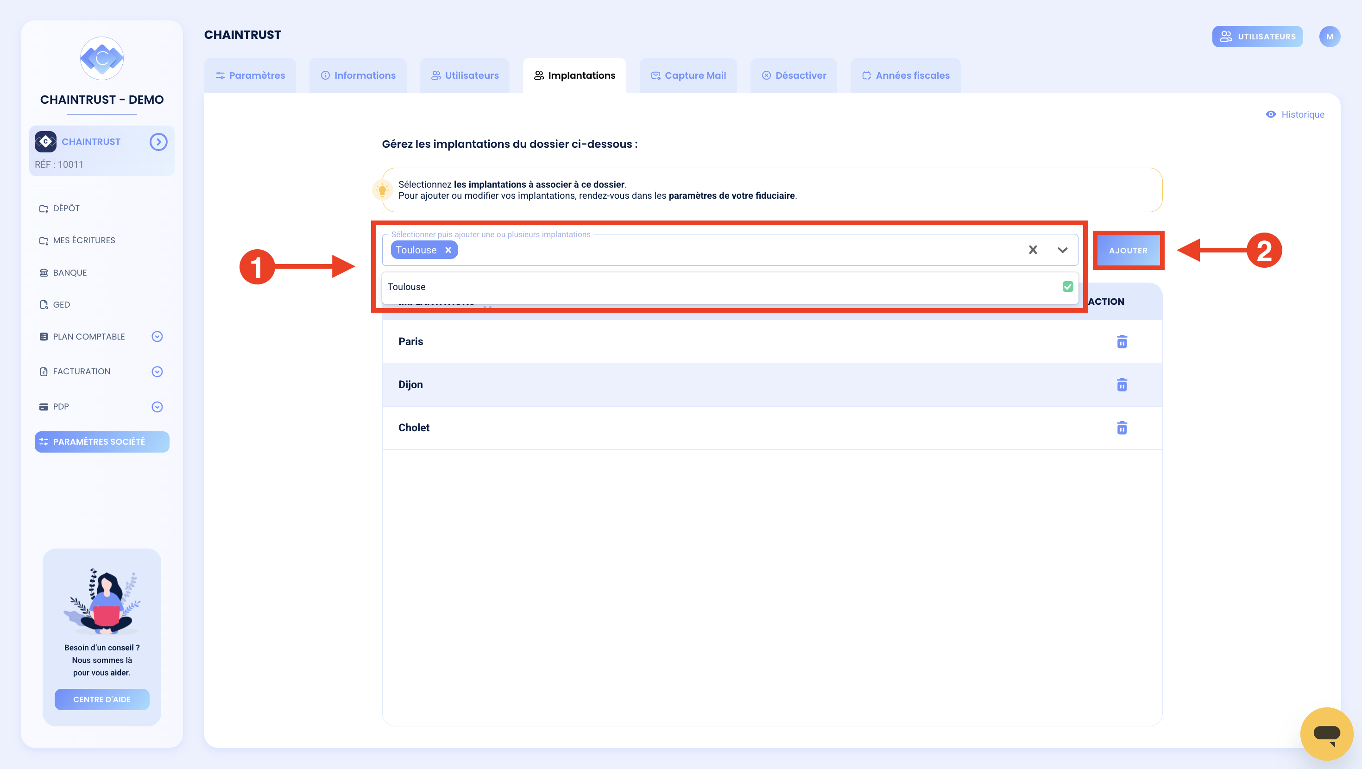Open the Désactiver tab
This screenshot has height=769, width=1362.
[x=794, y=76]
